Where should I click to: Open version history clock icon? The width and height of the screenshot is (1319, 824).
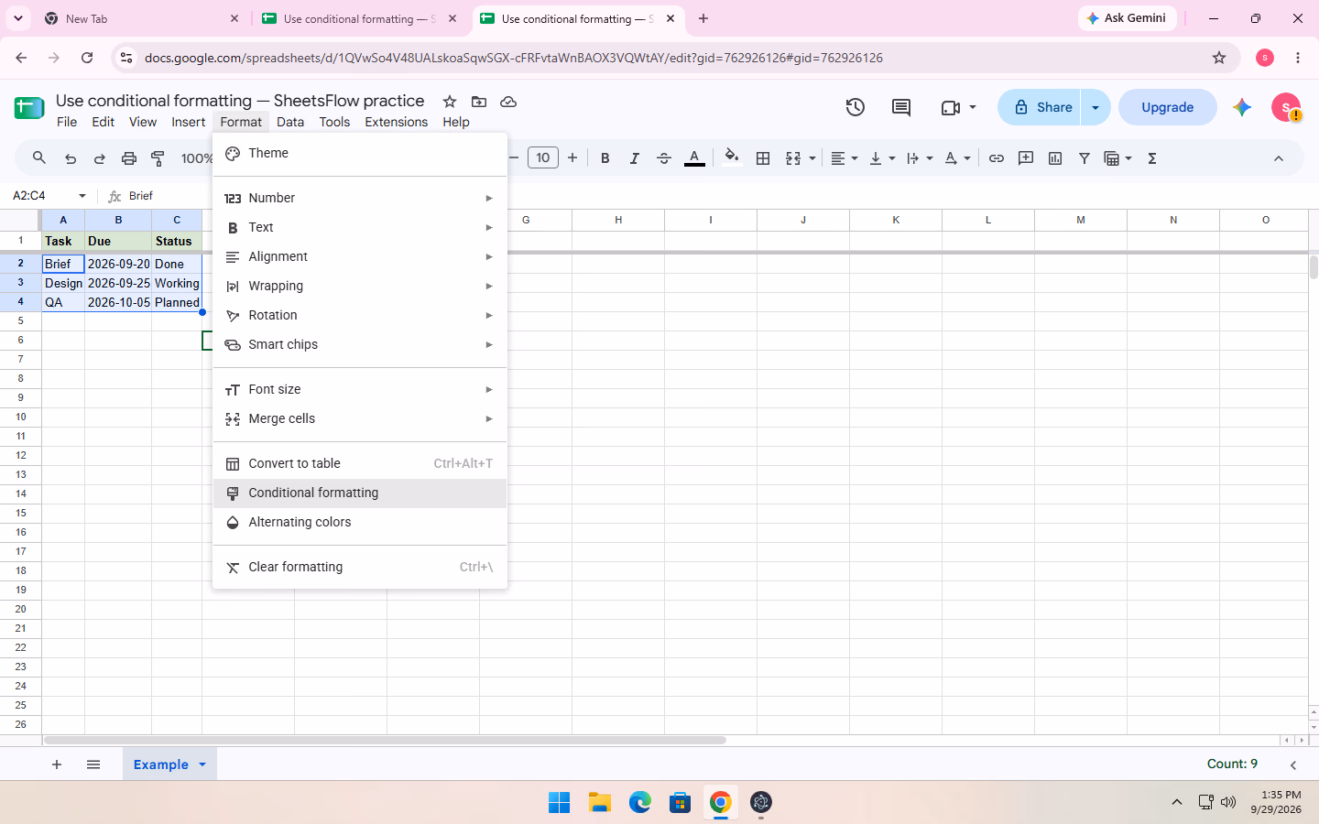click(x=856, y=107)
